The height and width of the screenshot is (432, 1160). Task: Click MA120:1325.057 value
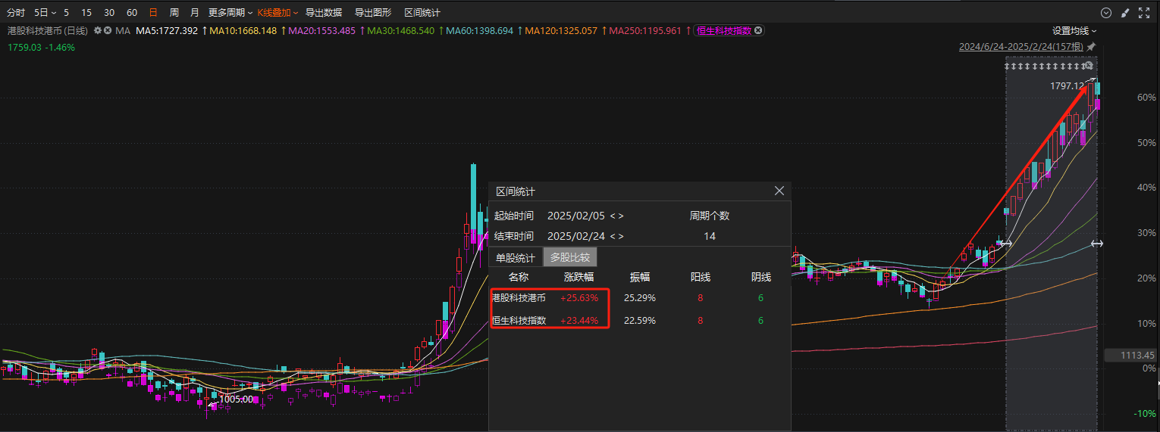click(x=561, y=30)
